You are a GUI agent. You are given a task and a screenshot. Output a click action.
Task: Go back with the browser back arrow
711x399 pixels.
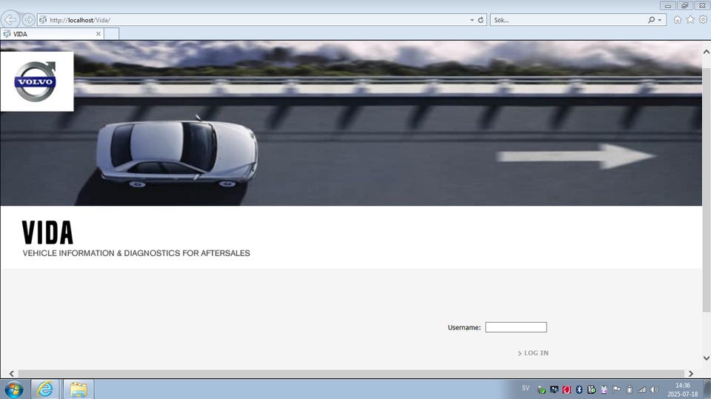[10, 20]
